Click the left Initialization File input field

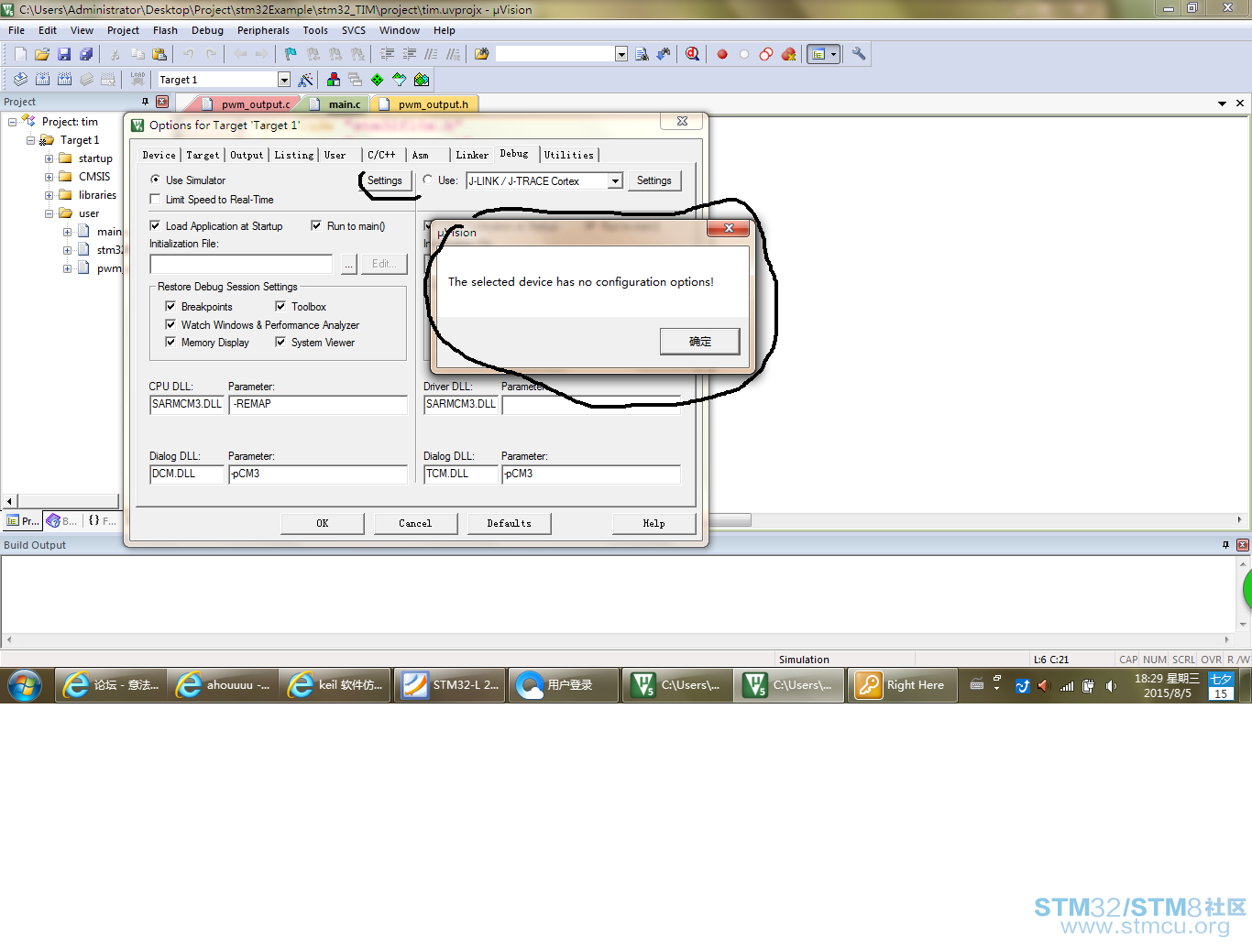click(241, 264)
